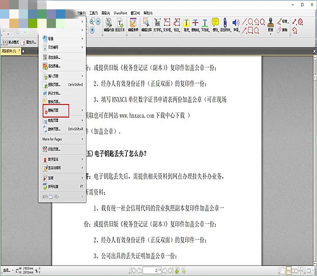Expand the Delete Pages (删除页面) submenu
This screenshot has width=317, height=276.
click(55, 110)
